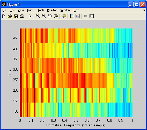
Task: Print the figure with the printer icon
Action: pos(22,16)
